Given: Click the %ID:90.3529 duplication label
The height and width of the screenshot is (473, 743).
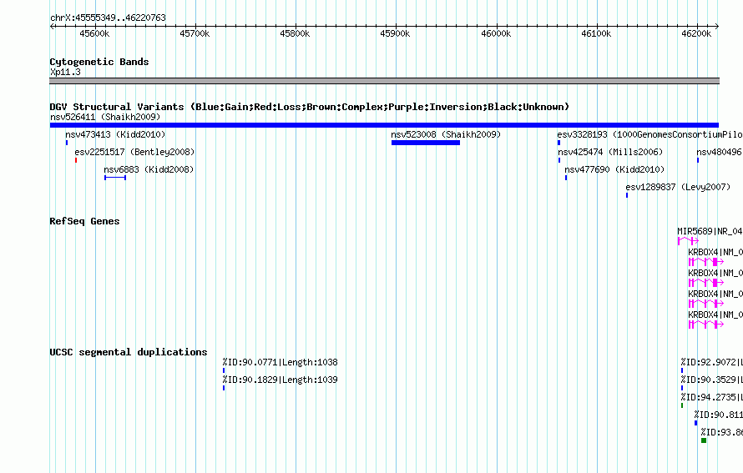Looking at the screenshot, I should (712, 380).
